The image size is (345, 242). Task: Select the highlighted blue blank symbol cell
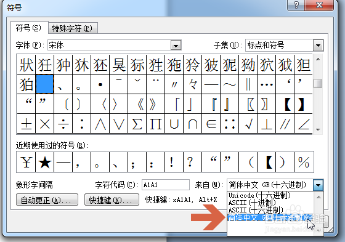click(x=44, y=84)
